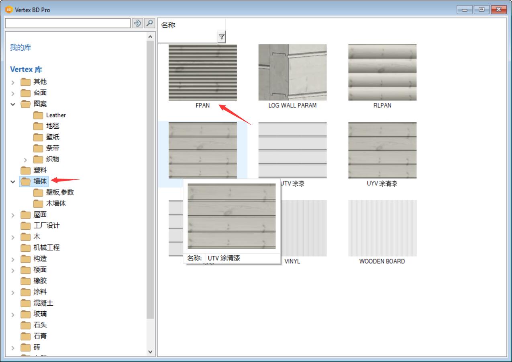Select the 构造 folder icon
512x362 pixels.
coord(26,259)
